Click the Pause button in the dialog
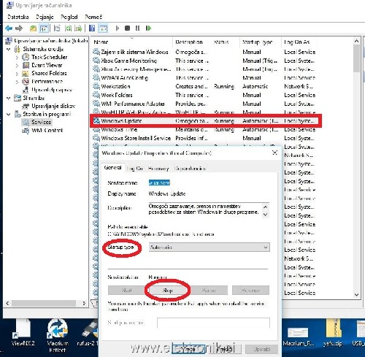The image size is (365, 357). pyautogui.click(x=209, y=291)
